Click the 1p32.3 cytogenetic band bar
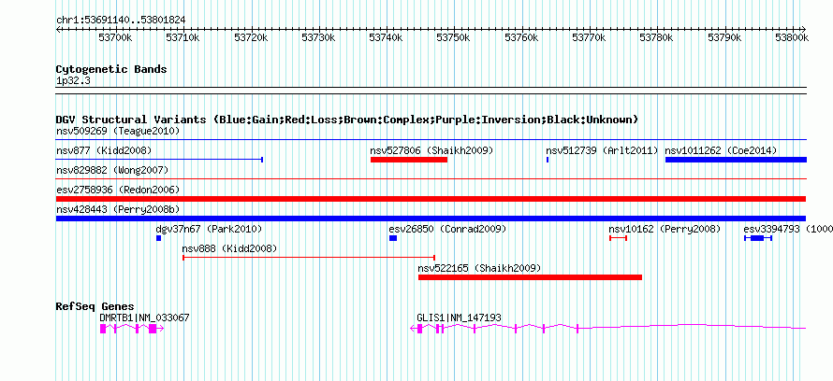 pos(431,91)
